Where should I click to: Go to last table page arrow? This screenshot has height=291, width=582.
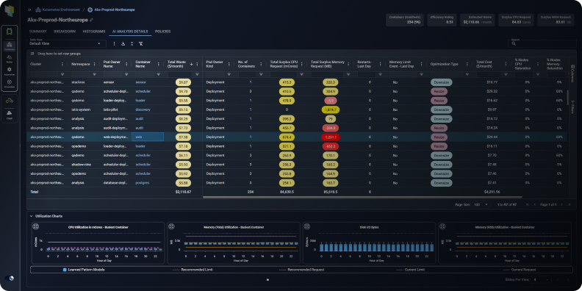pyautogui.click(x=569, y=204)
